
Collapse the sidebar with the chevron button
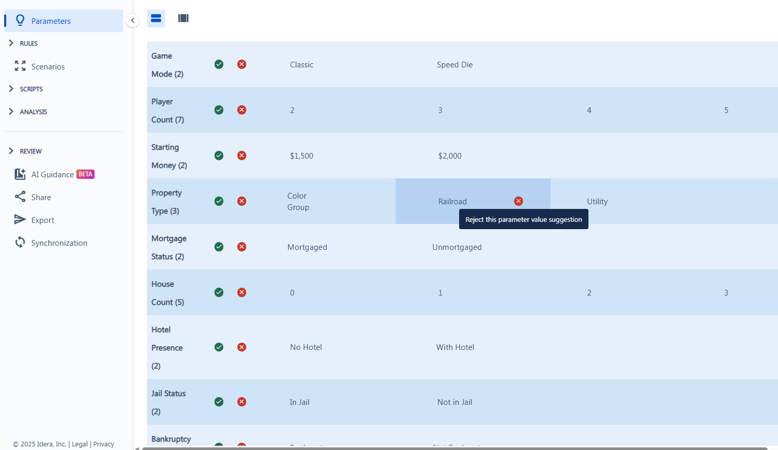click(x=132, y=20)
